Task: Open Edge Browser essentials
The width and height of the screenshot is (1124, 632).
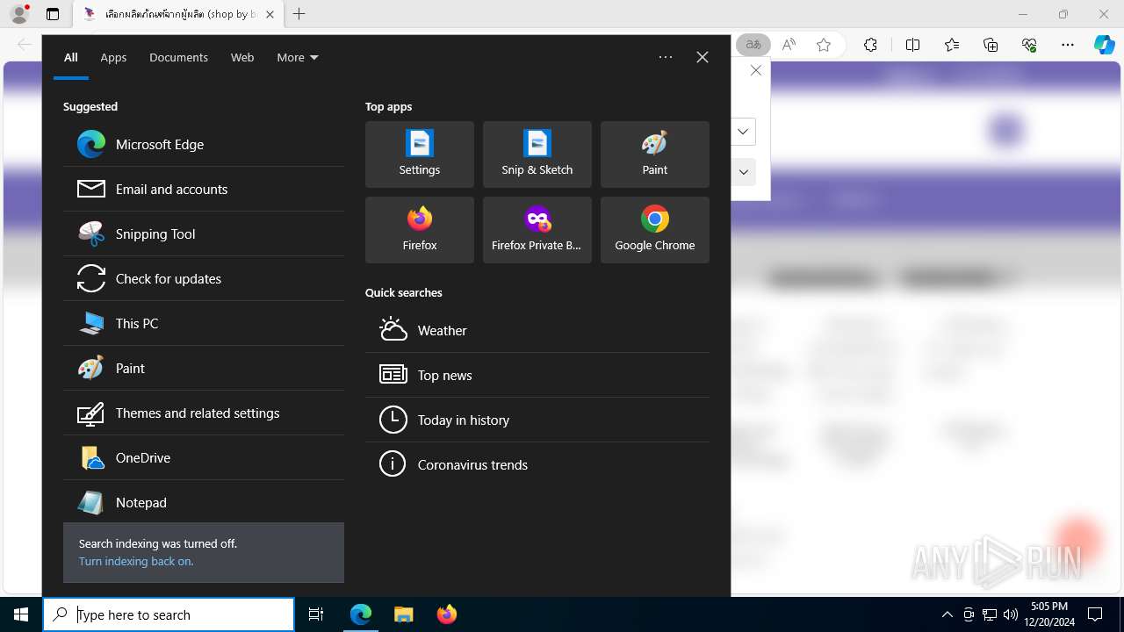Action: 1029,45
